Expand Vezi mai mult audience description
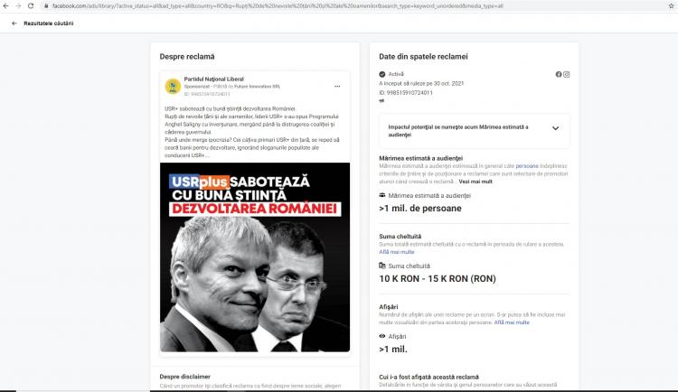 [476, 182]
